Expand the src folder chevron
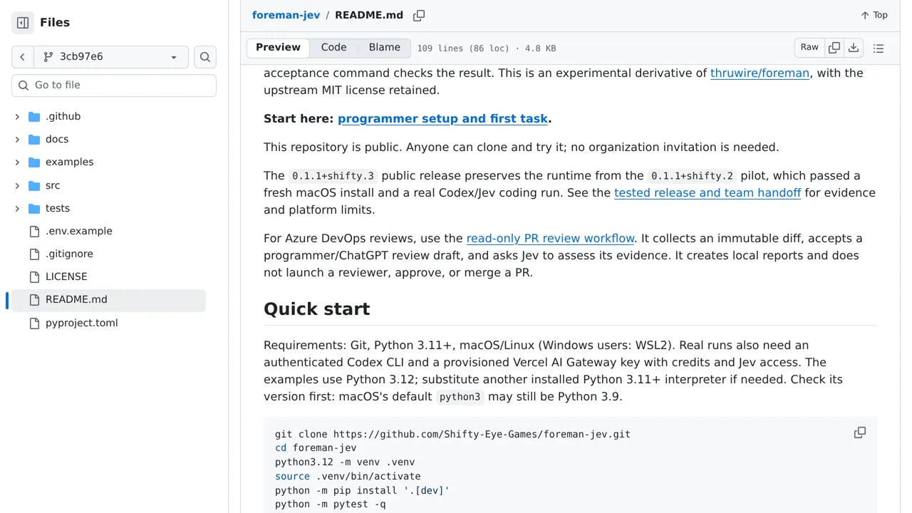 pyautogui.click(x=17, y=185)
